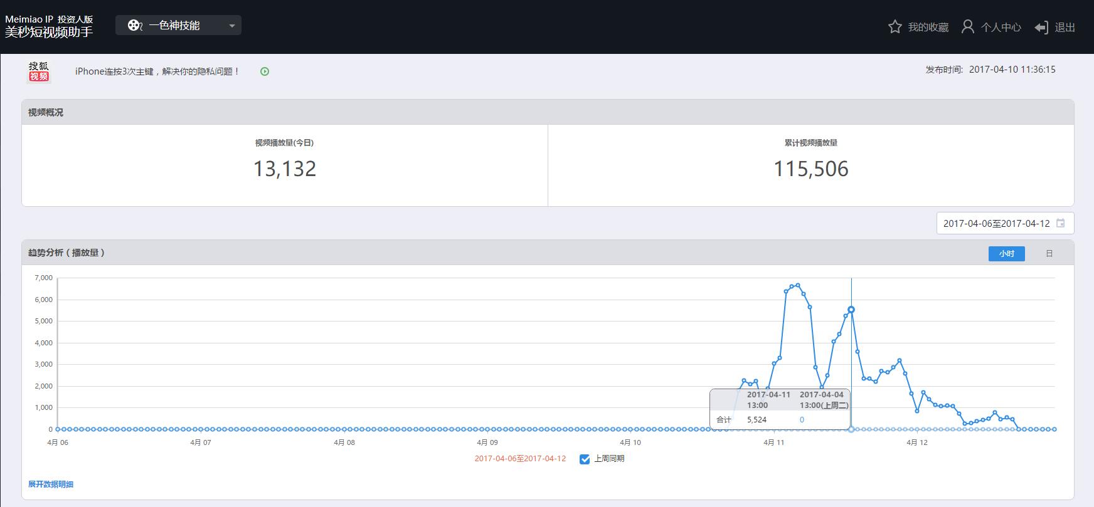
Task: Open personal center user icon
Action: (x=968, y=27)
